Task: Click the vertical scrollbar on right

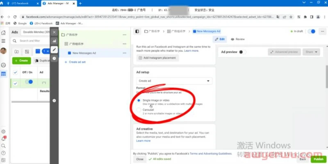Action: click(x=327, y=77)
